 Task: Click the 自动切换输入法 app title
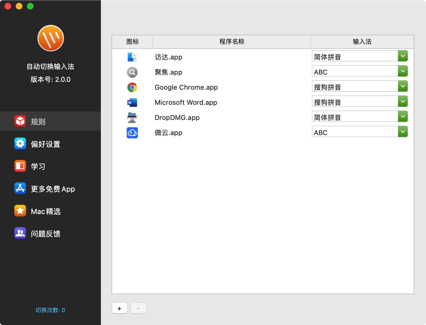pos(50,67)
